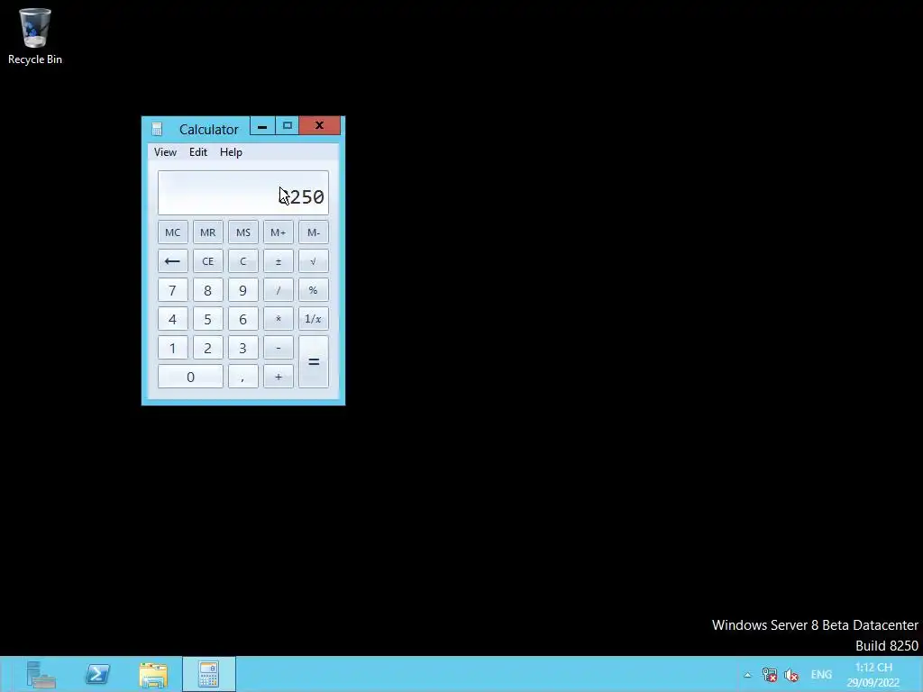Image resolution: width=923 pixels, height=692 pixels.
Task: Maximize the Calculator window
Action: pyautogui.click(x=288, y=126)
